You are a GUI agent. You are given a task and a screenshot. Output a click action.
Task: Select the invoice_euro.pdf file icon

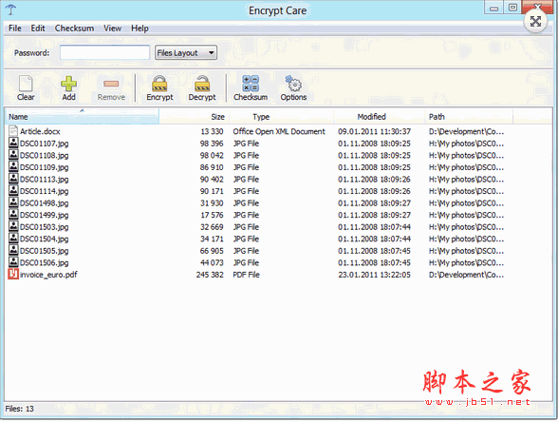13,274
